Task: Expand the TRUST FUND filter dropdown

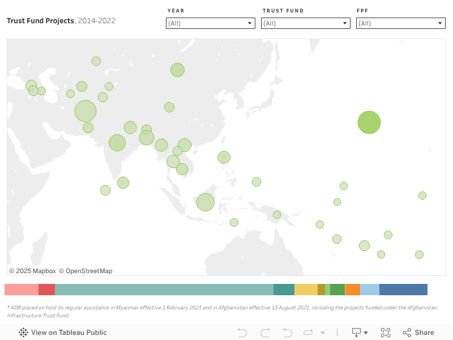Action: coord(306,23)
